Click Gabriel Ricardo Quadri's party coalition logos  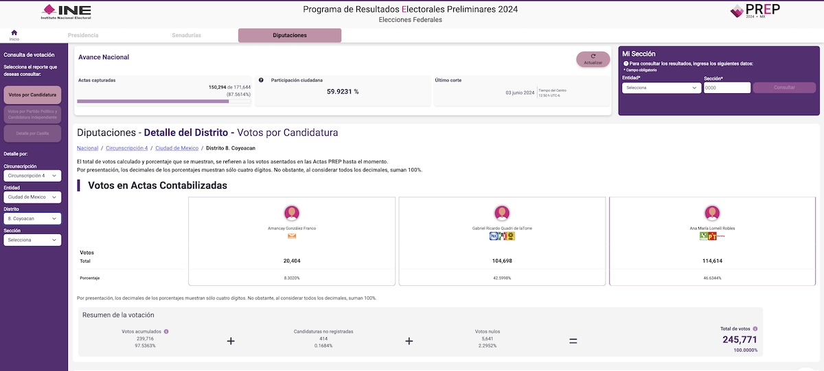[502, 236]
